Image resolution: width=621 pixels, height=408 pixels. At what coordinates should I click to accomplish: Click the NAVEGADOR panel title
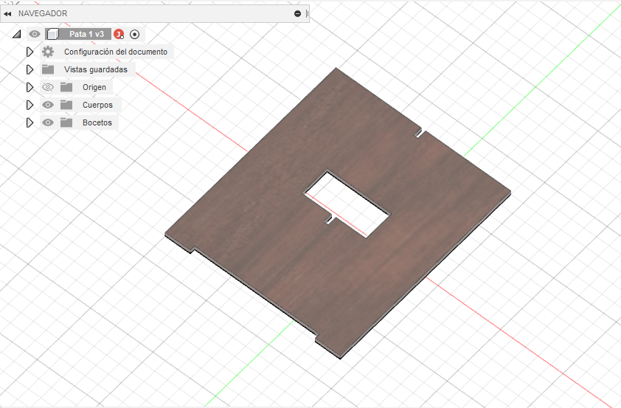(43, 14)
